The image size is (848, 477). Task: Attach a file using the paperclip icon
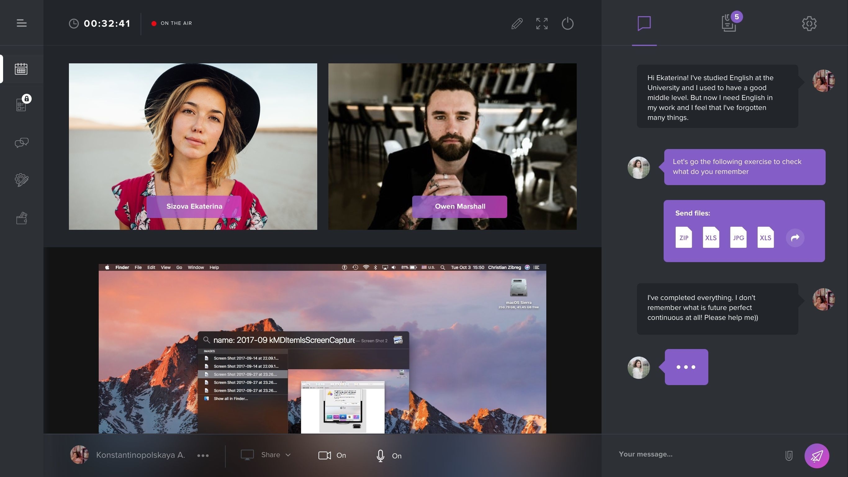point(789,456)
